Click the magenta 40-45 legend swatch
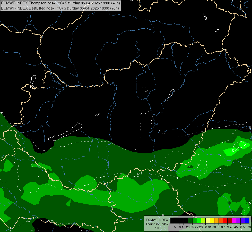 (234, 220)
